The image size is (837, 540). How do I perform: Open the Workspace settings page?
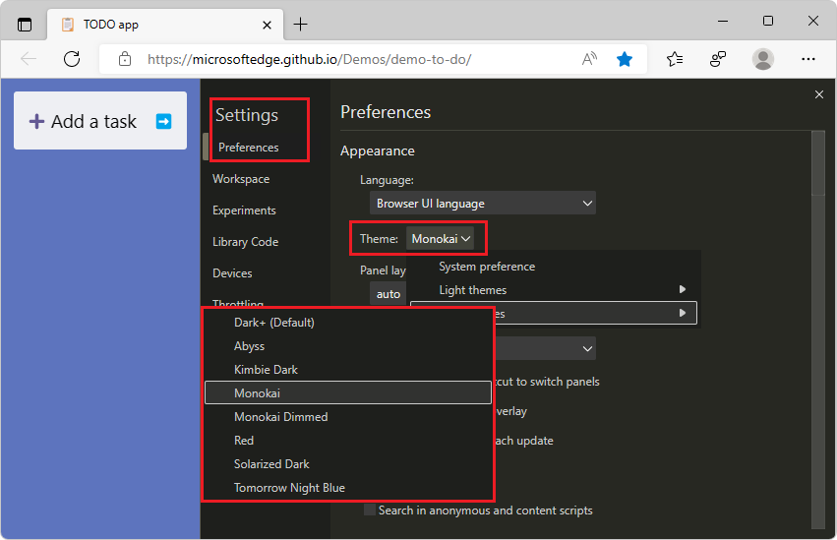[241, 179]
